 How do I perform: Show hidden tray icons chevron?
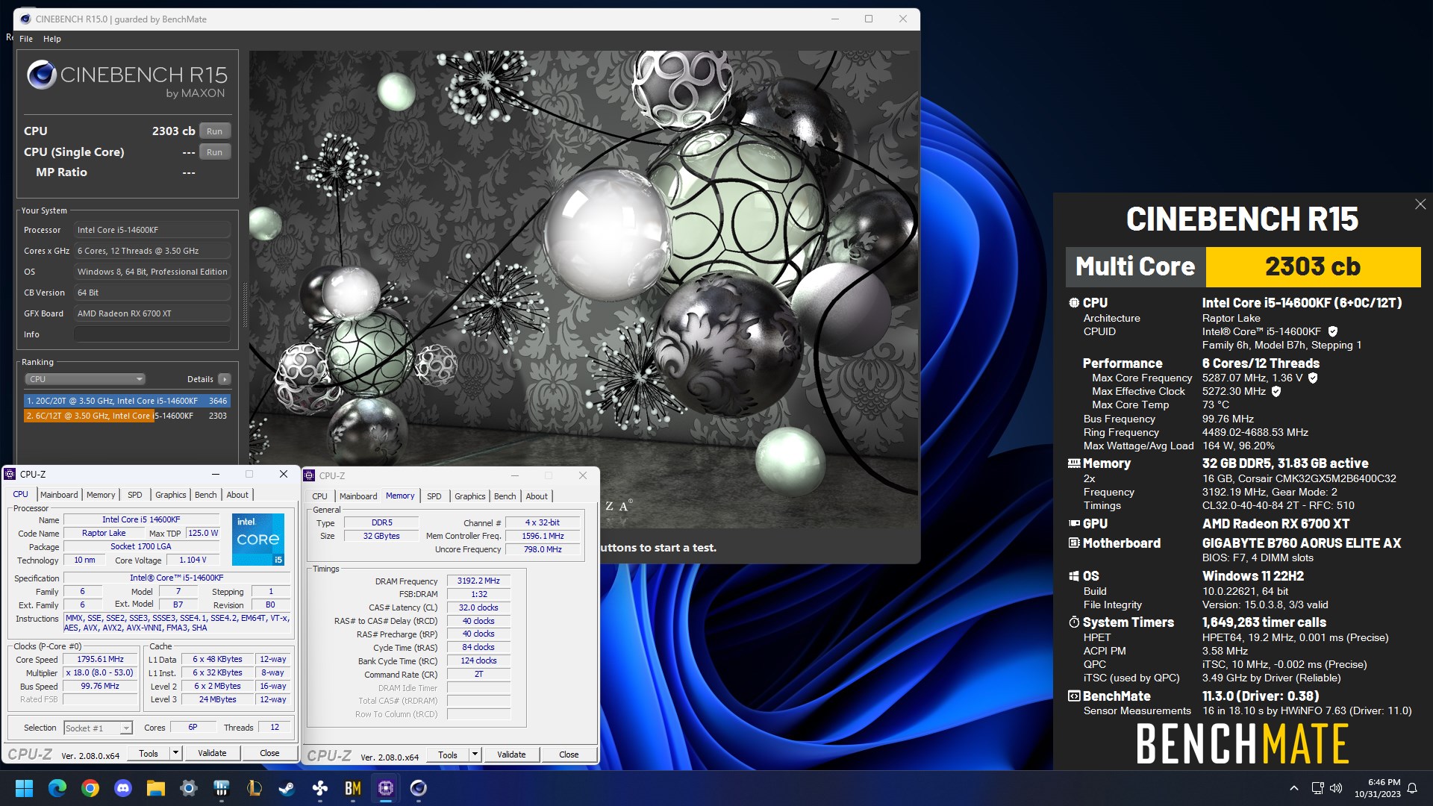coord(1294,788)
